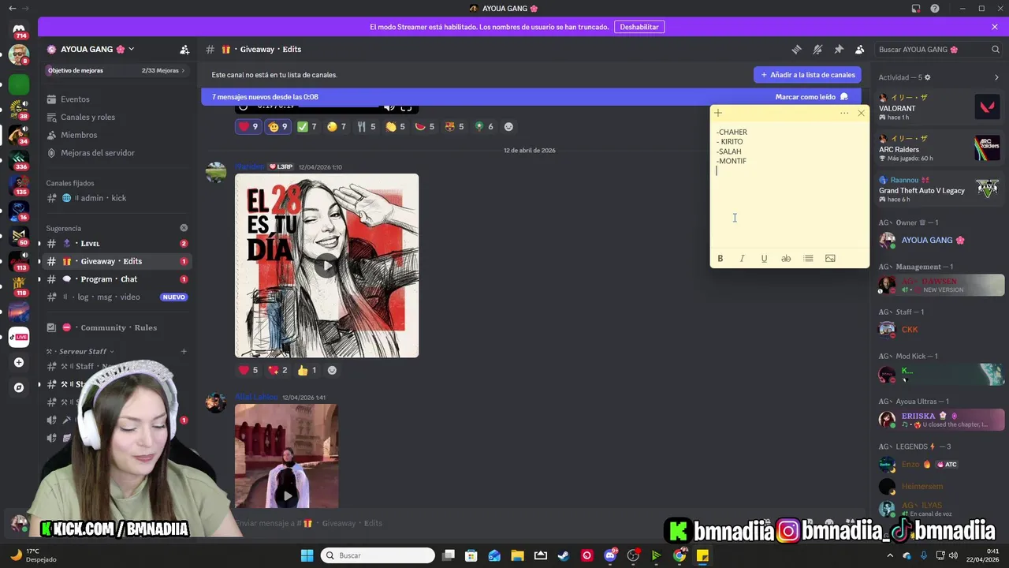This screenshot has height=568, width=1009.
Task: Click Marcar como leído
Action: [811, 97]
